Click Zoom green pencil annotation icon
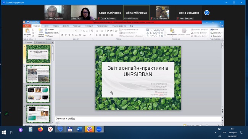The image size is (248, 139). pyautogui.click(x=6, y=113)
